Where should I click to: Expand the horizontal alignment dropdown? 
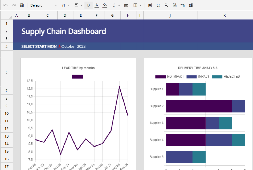pos(78,5)
